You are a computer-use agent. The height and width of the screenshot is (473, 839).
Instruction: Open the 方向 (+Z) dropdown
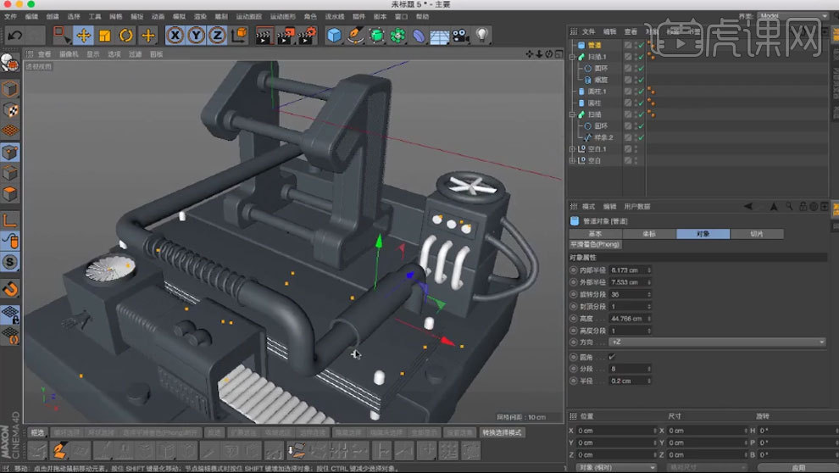tap(716, 342)
